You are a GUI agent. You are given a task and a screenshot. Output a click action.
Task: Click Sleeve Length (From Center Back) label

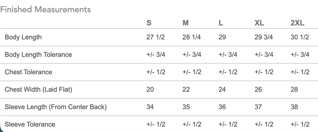click(56, 107)
